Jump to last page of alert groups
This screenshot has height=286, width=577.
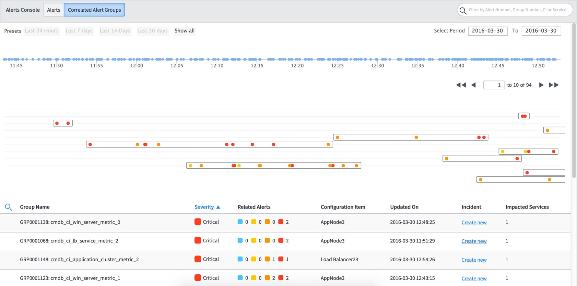[x=554, y=85]
